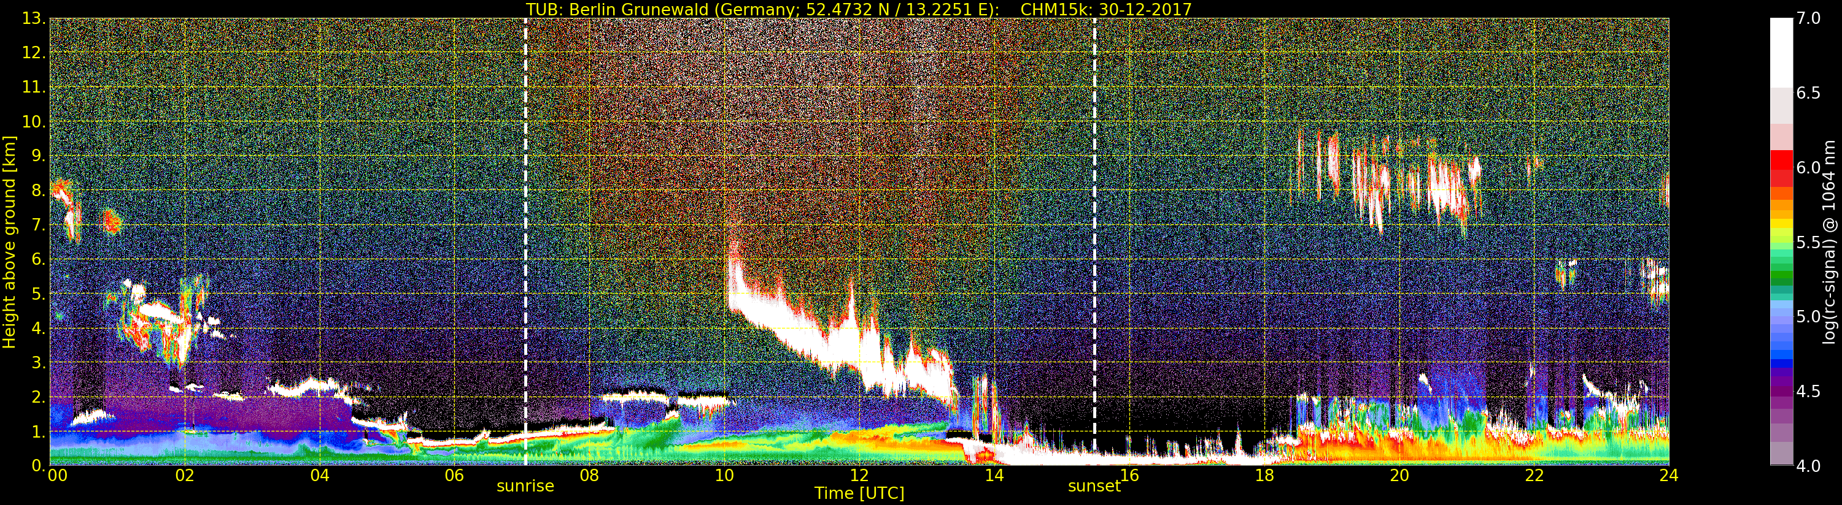This screenshot has width=1842, height=505.
Task: Click the 'sunset' label below the axis
Action: (1093, 487)
